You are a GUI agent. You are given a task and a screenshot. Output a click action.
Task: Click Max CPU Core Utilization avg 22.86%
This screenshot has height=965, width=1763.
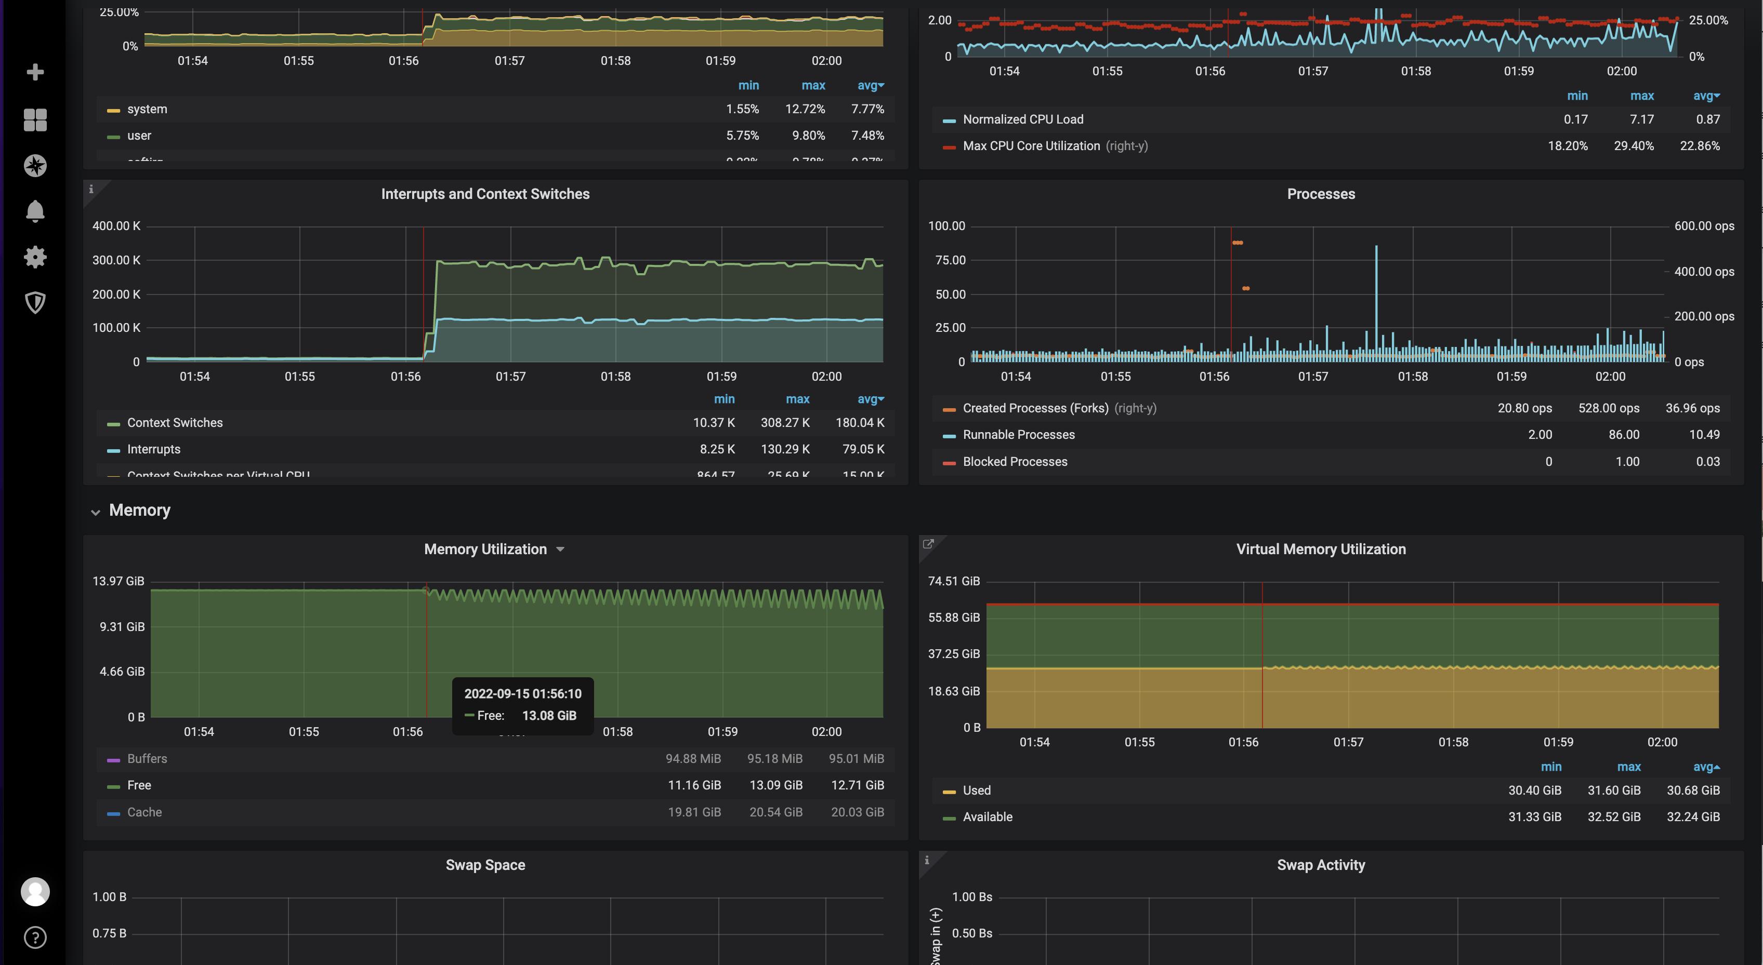(x=1700, y=145)
